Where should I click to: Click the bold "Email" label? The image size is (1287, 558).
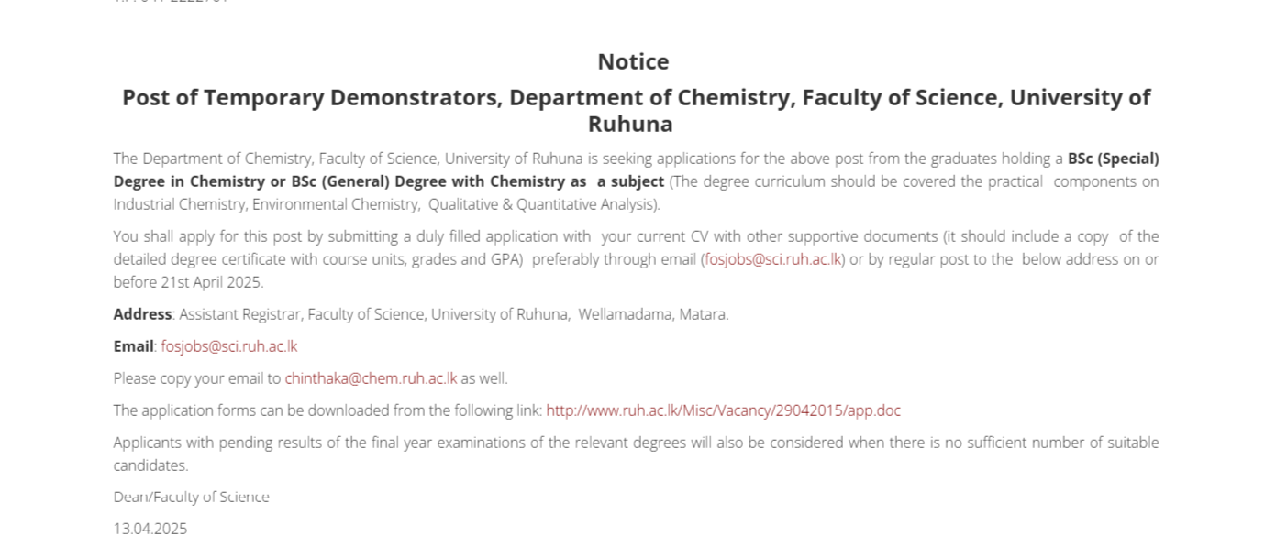pos(133,346)
